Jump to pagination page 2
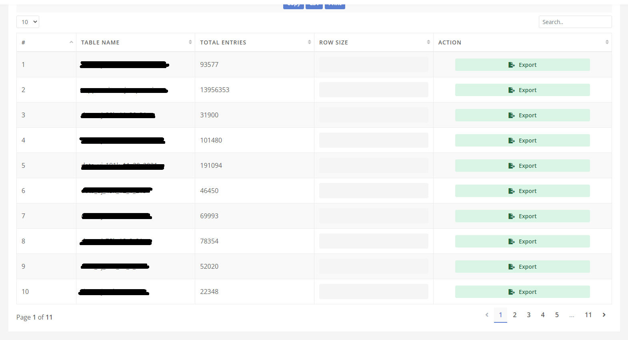Viewport: 628px width, 340px height. pyautogui.click(x=515, y=315)
